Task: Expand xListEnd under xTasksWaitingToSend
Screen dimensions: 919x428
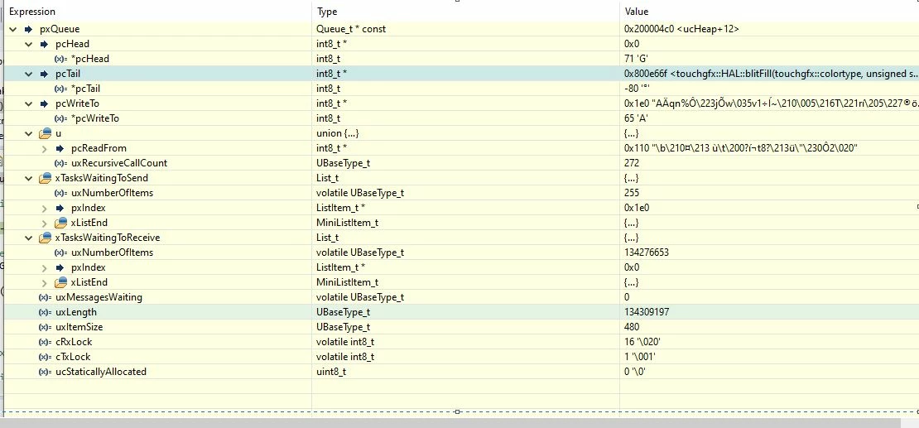Action: click(45, 223)
